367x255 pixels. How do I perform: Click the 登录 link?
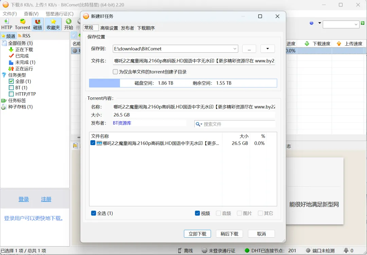(24, 200)
